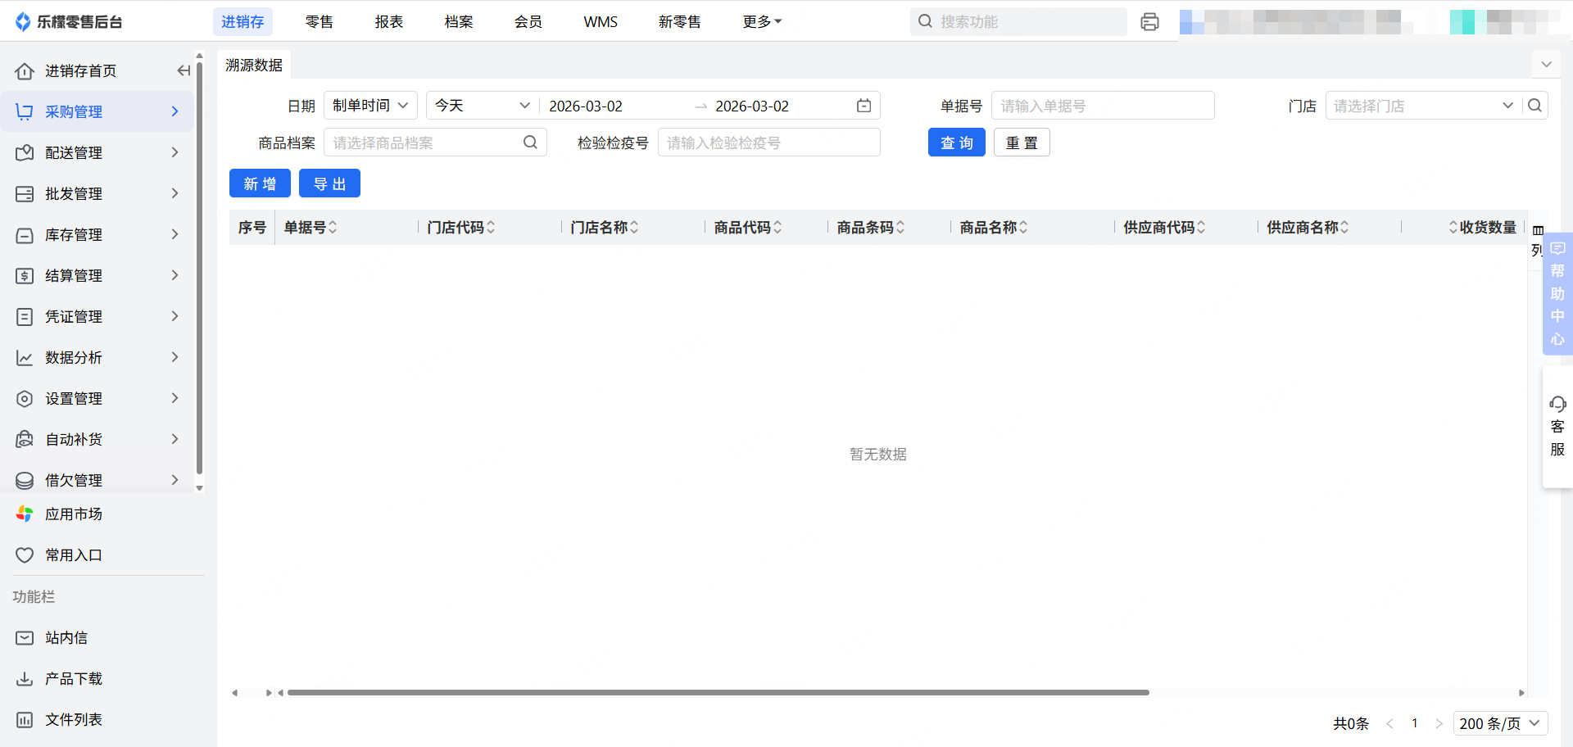Open the 更多 top menu
Screen dimensions: 1573x747
tap(761, 22)
